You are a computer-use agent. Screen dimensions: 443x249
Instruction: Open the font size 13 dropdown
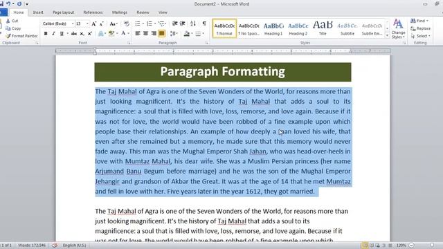(x=87, y=24)
